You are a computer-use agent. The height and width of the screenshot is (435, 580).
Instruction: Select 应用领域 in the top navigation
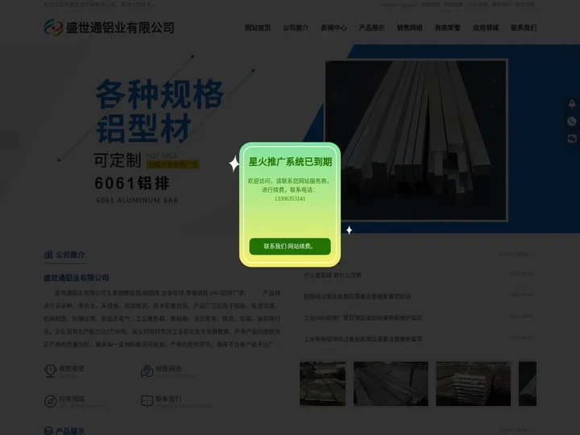coord(485,27)
